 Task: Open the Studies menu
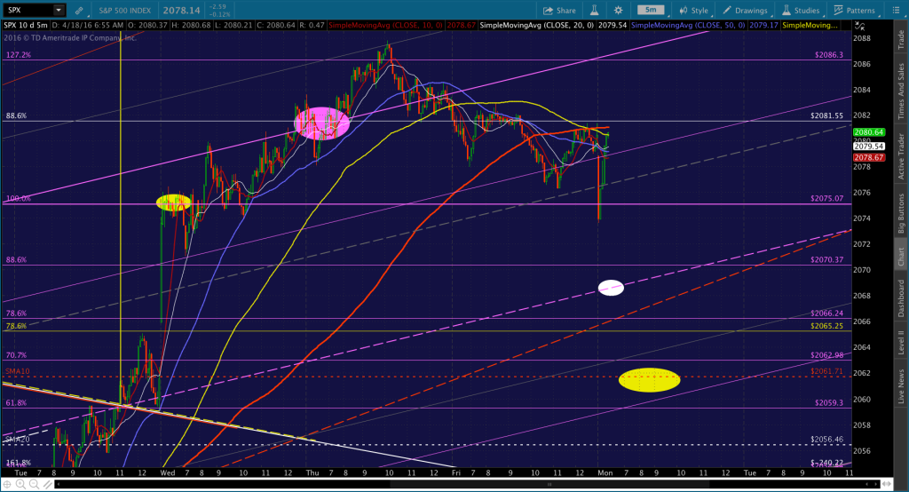point(801,11)
